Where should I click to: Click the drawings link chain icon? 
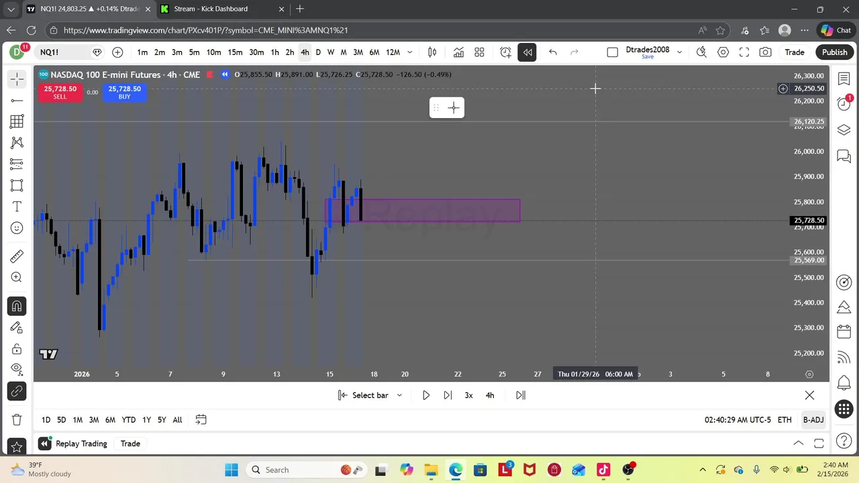pos(17,391)
